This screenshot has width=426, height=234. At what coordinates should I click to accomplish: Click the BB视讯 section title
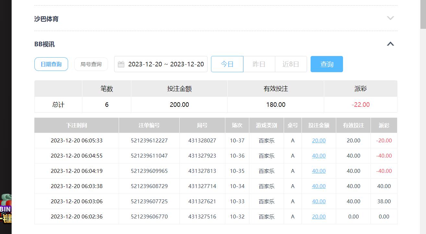click(x=44, y=44)
